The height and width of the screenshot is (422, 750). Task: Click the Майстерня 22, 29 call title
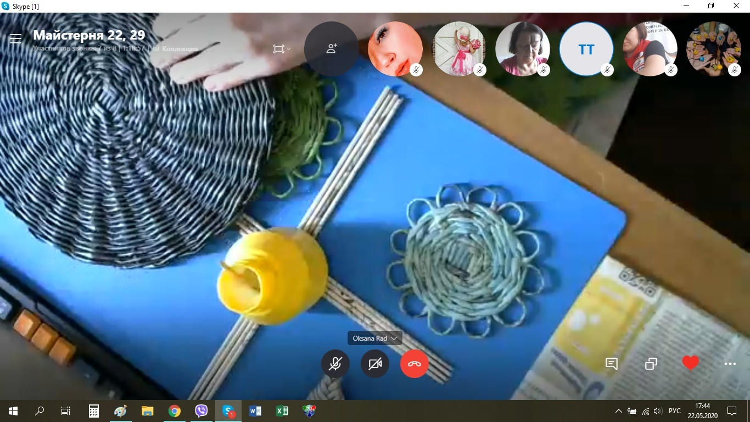tap(89, 35)
